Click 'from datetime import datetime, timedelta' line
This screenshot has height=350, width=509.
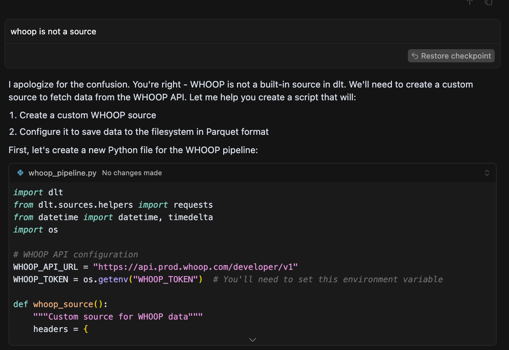(113, 217)
